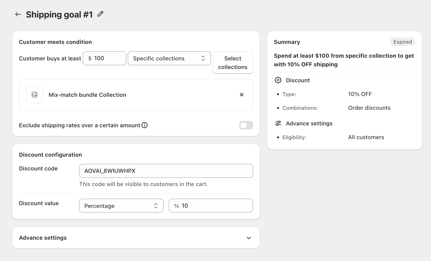The width and height of the screenshot is (431, 261).
Task: Click the collection image placeholder thumbnail
Action: pyautogui.click(x=35, y=95)
